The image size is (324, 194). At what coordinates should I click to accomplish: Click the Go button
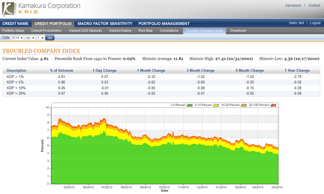tap(50, 37)
